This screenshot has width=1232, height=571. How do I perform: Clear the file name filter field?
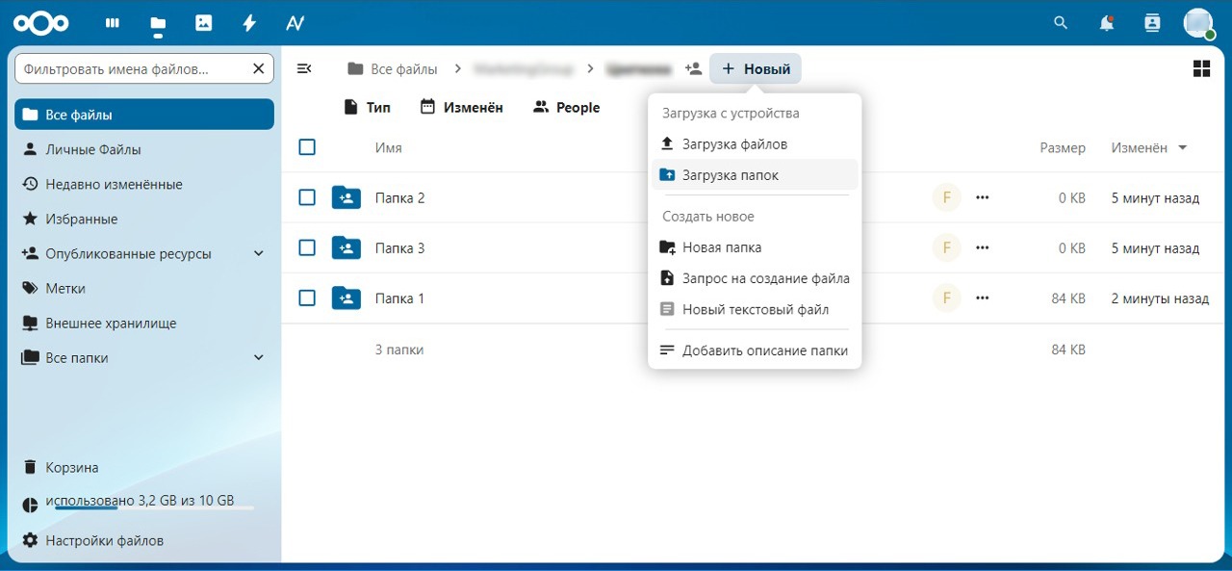pyautogui.click(x=258, y=68)
